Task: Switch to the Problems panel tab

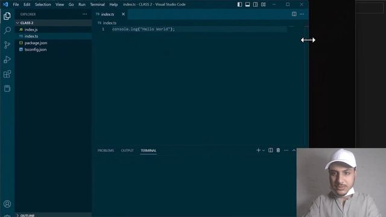Action: pos(106,150)
